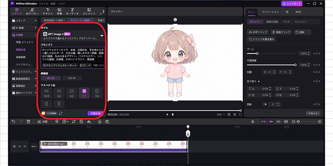Start voice recording with microphone icon

coord(253,122)
